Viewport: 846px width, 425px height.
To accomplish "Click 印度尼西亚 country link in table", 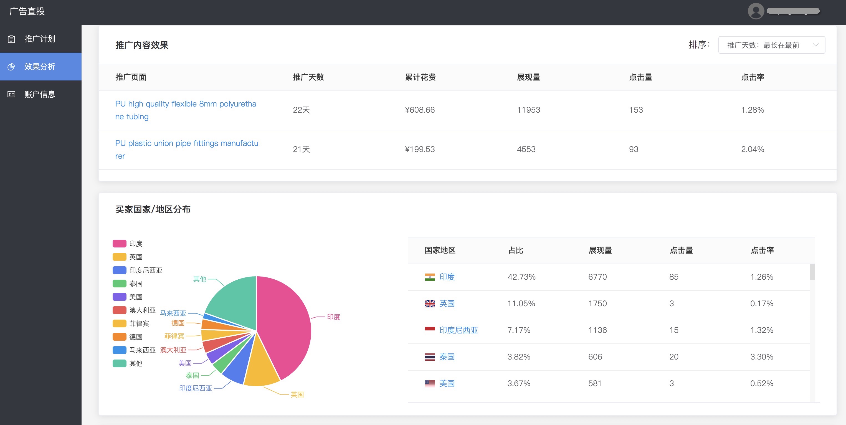I will click(x=459, y=330).
